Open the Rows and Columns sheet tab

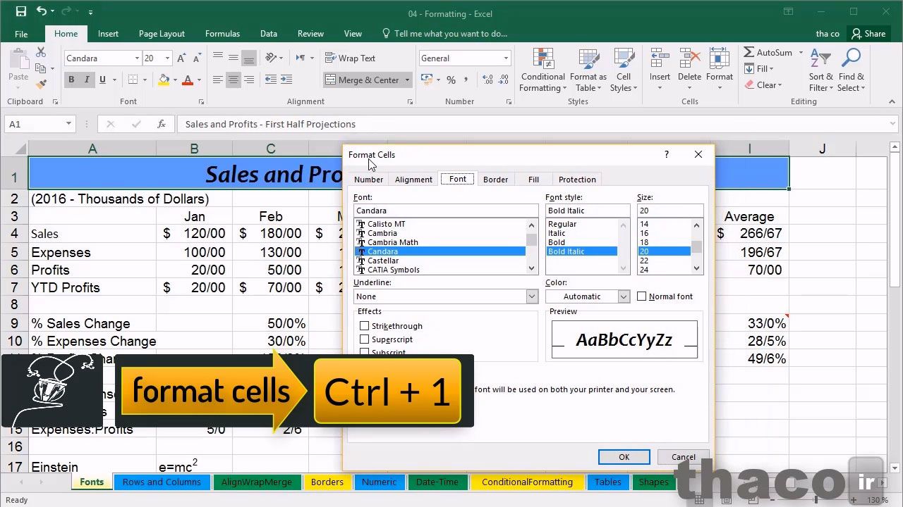pos(162,482)
